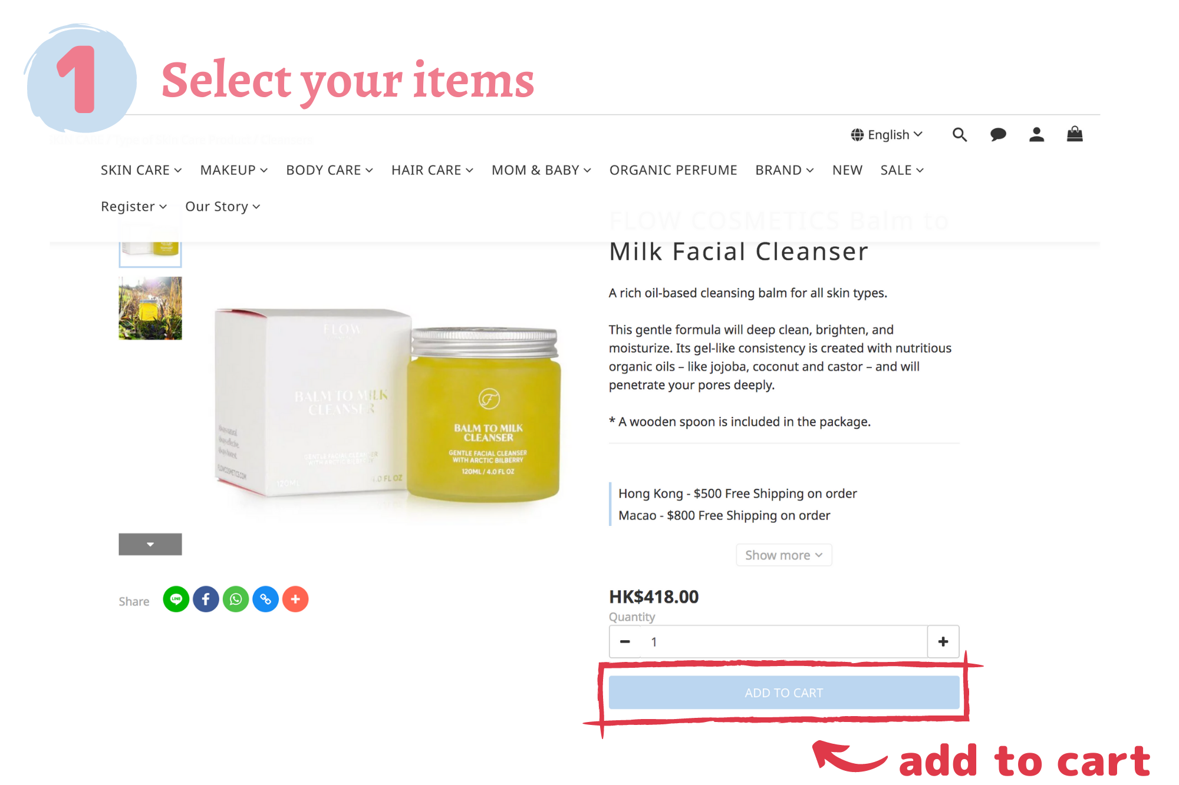The width and height of the screenshot is (1179, 785).
Task: Decrease quantity with the minus button
Action: pyautogui.click(x=625, y=642)
